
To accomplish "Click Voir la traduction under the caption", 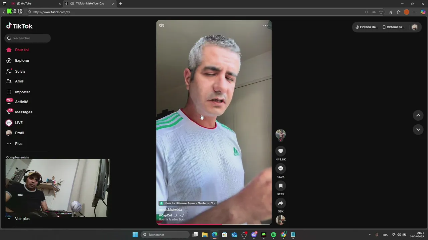I will coord(172,219).
